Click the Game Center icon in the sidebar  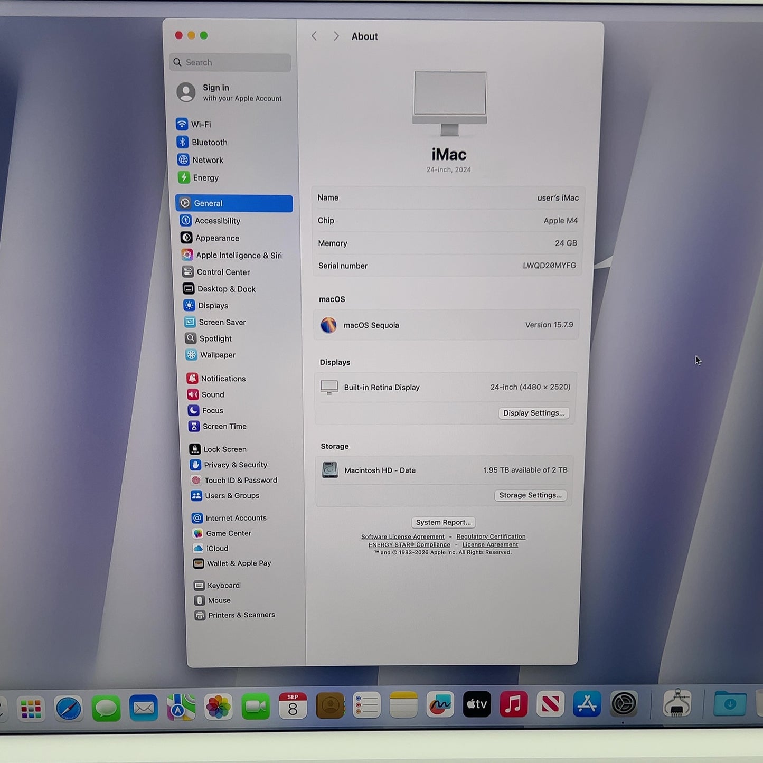coord(198,533)
